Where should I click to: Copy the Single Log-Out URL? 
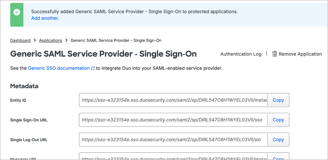tap(278, 139)
